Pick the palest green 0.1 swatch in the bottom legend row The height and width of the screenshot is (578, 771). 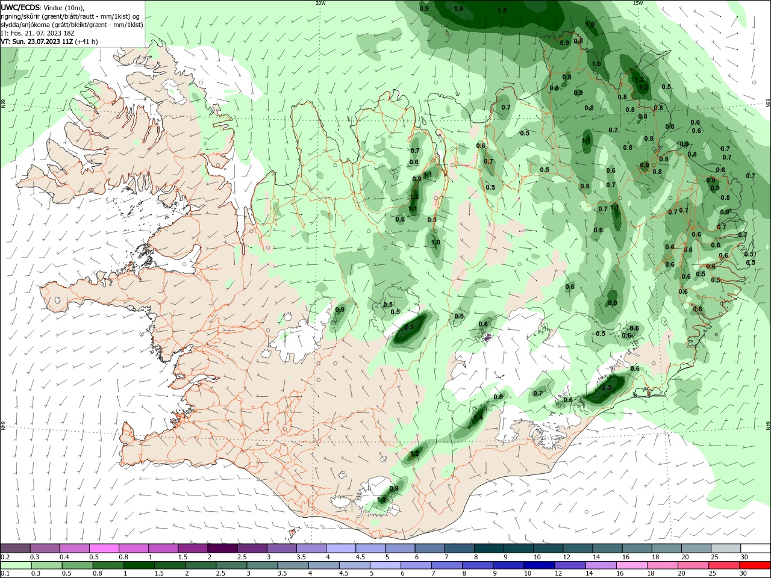pyautogui.click(x=16, y=565)
